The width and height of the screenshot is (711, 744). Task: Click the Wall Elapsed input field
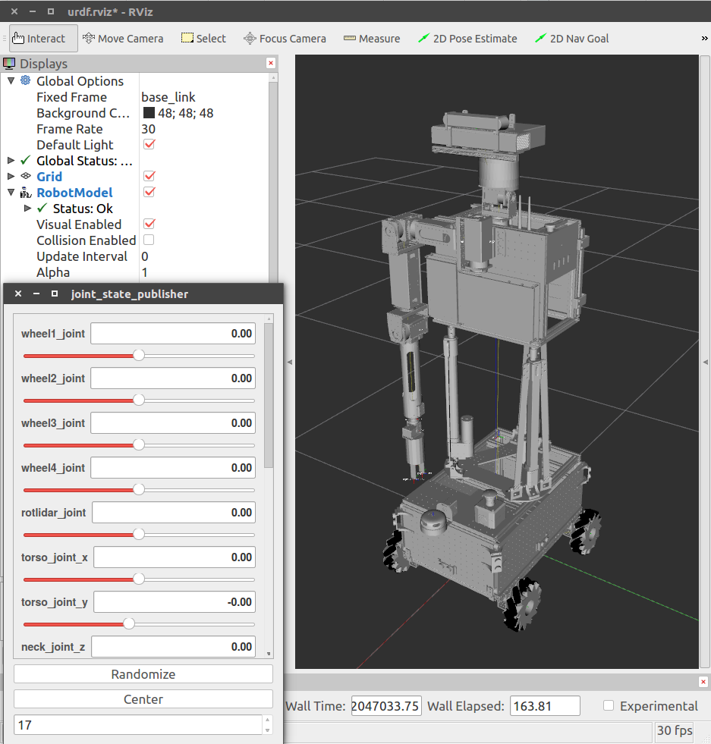coord(544,705)
